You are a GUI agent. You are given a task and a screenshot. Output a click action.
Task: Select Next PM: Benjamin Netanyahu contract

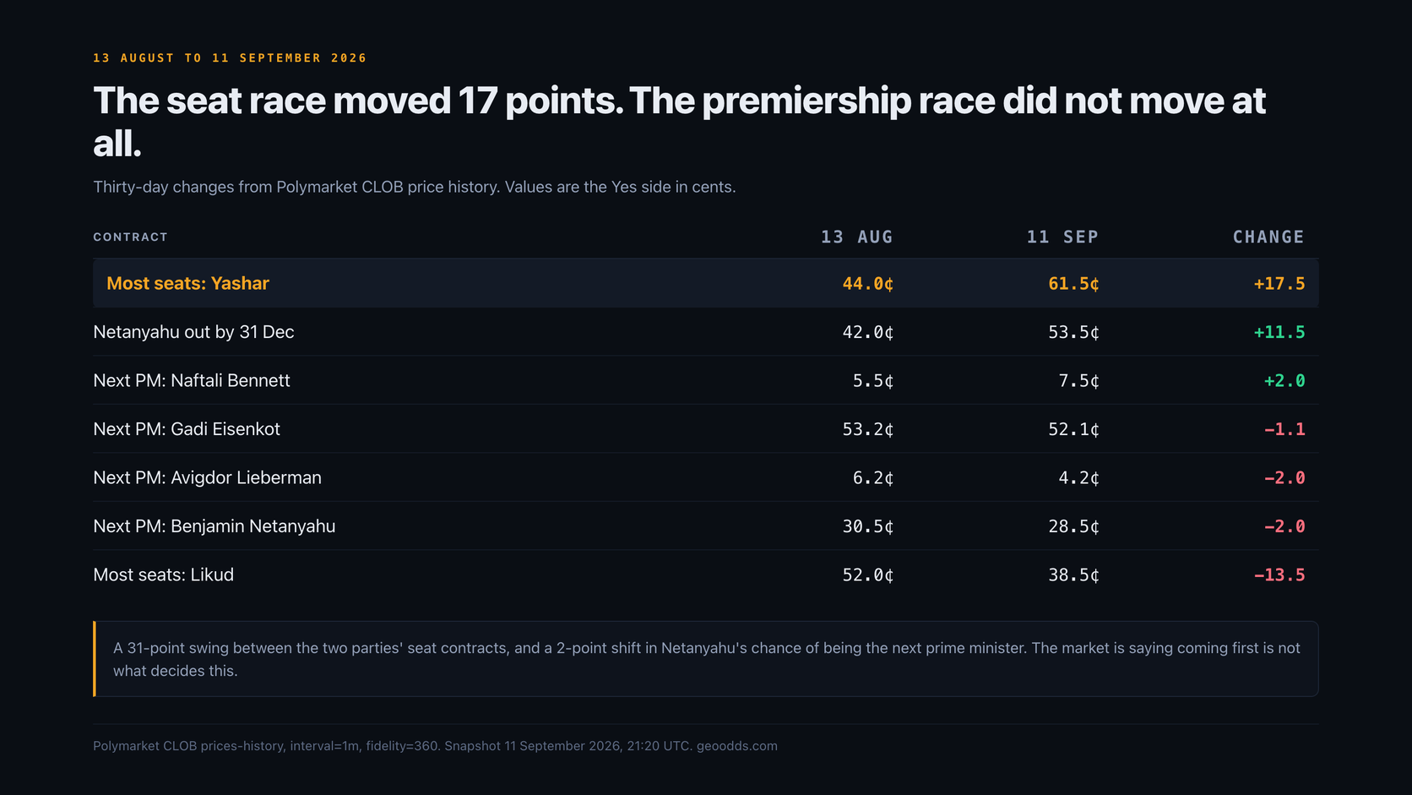click(214, 526)
